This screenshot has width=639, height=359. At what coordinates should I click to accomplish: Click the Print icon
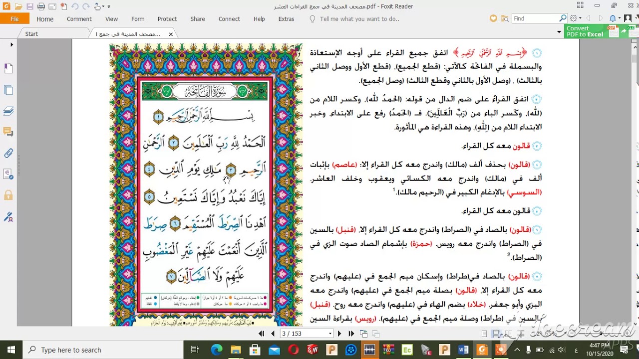41,6
